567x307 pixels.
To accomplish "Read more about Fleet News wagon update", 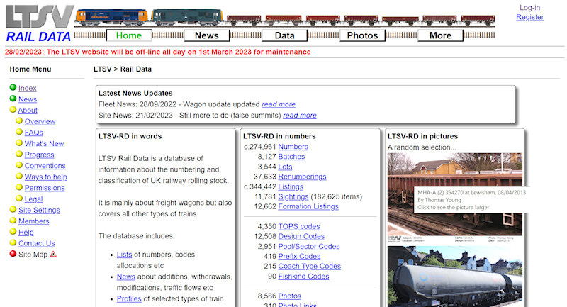I will coord(278,104).
